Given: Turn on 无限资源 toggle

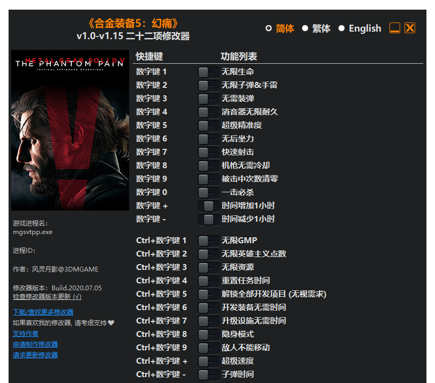Looking at the screenshot, I should point(208,268).
